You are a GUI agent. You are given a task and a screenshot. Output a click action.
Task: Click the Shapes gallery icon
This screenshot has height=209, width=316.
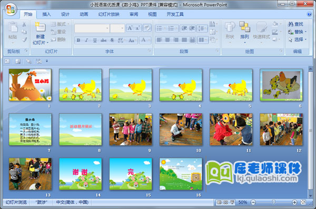click(x=230, y=27)
